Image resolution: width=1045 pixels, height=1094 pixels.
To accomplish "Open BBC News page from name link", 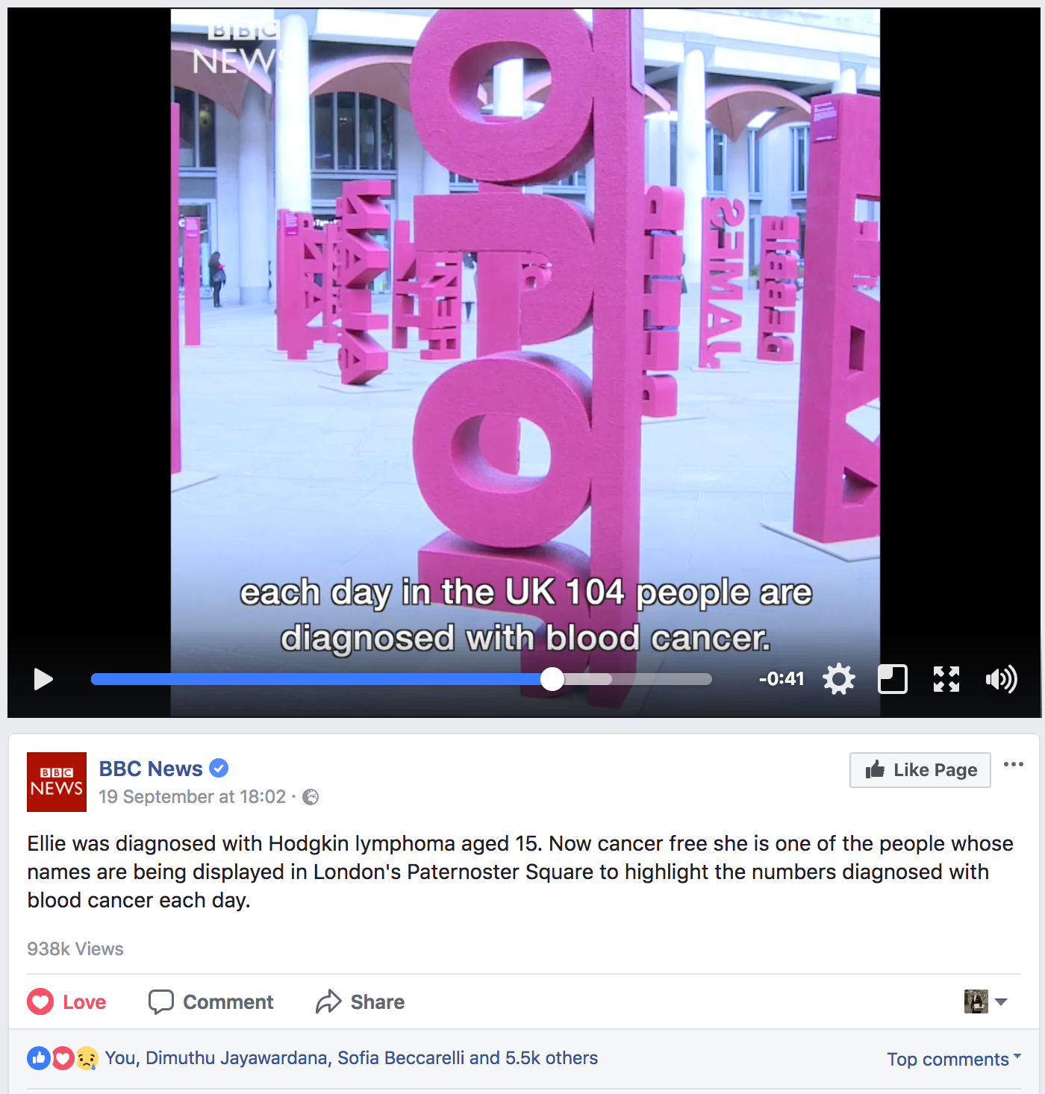I will coord(151,769).
